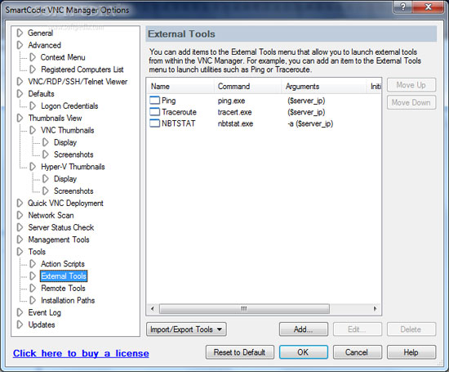Collapse the Tools tree node

tap(20, 252)
